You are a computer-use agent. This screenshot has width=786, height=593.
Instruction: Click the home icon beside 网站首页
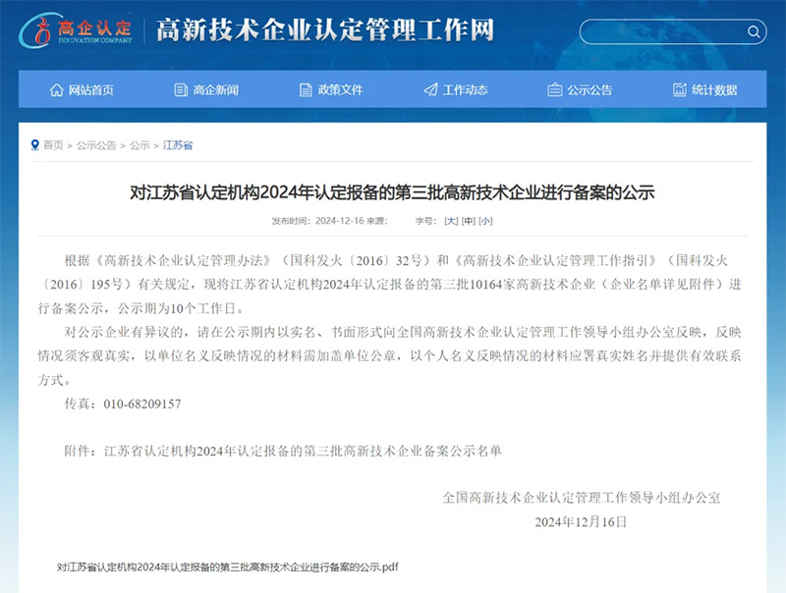pos(57,90)
